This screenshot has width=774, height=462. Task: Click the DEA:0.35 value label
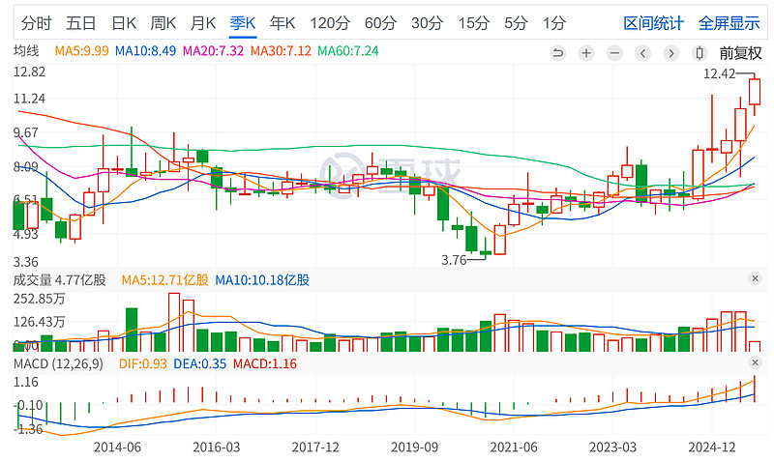coord(200,363)
